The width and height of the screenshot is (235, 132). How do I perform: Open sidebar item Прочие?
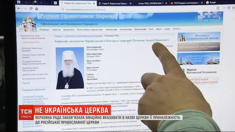[26, 83]
